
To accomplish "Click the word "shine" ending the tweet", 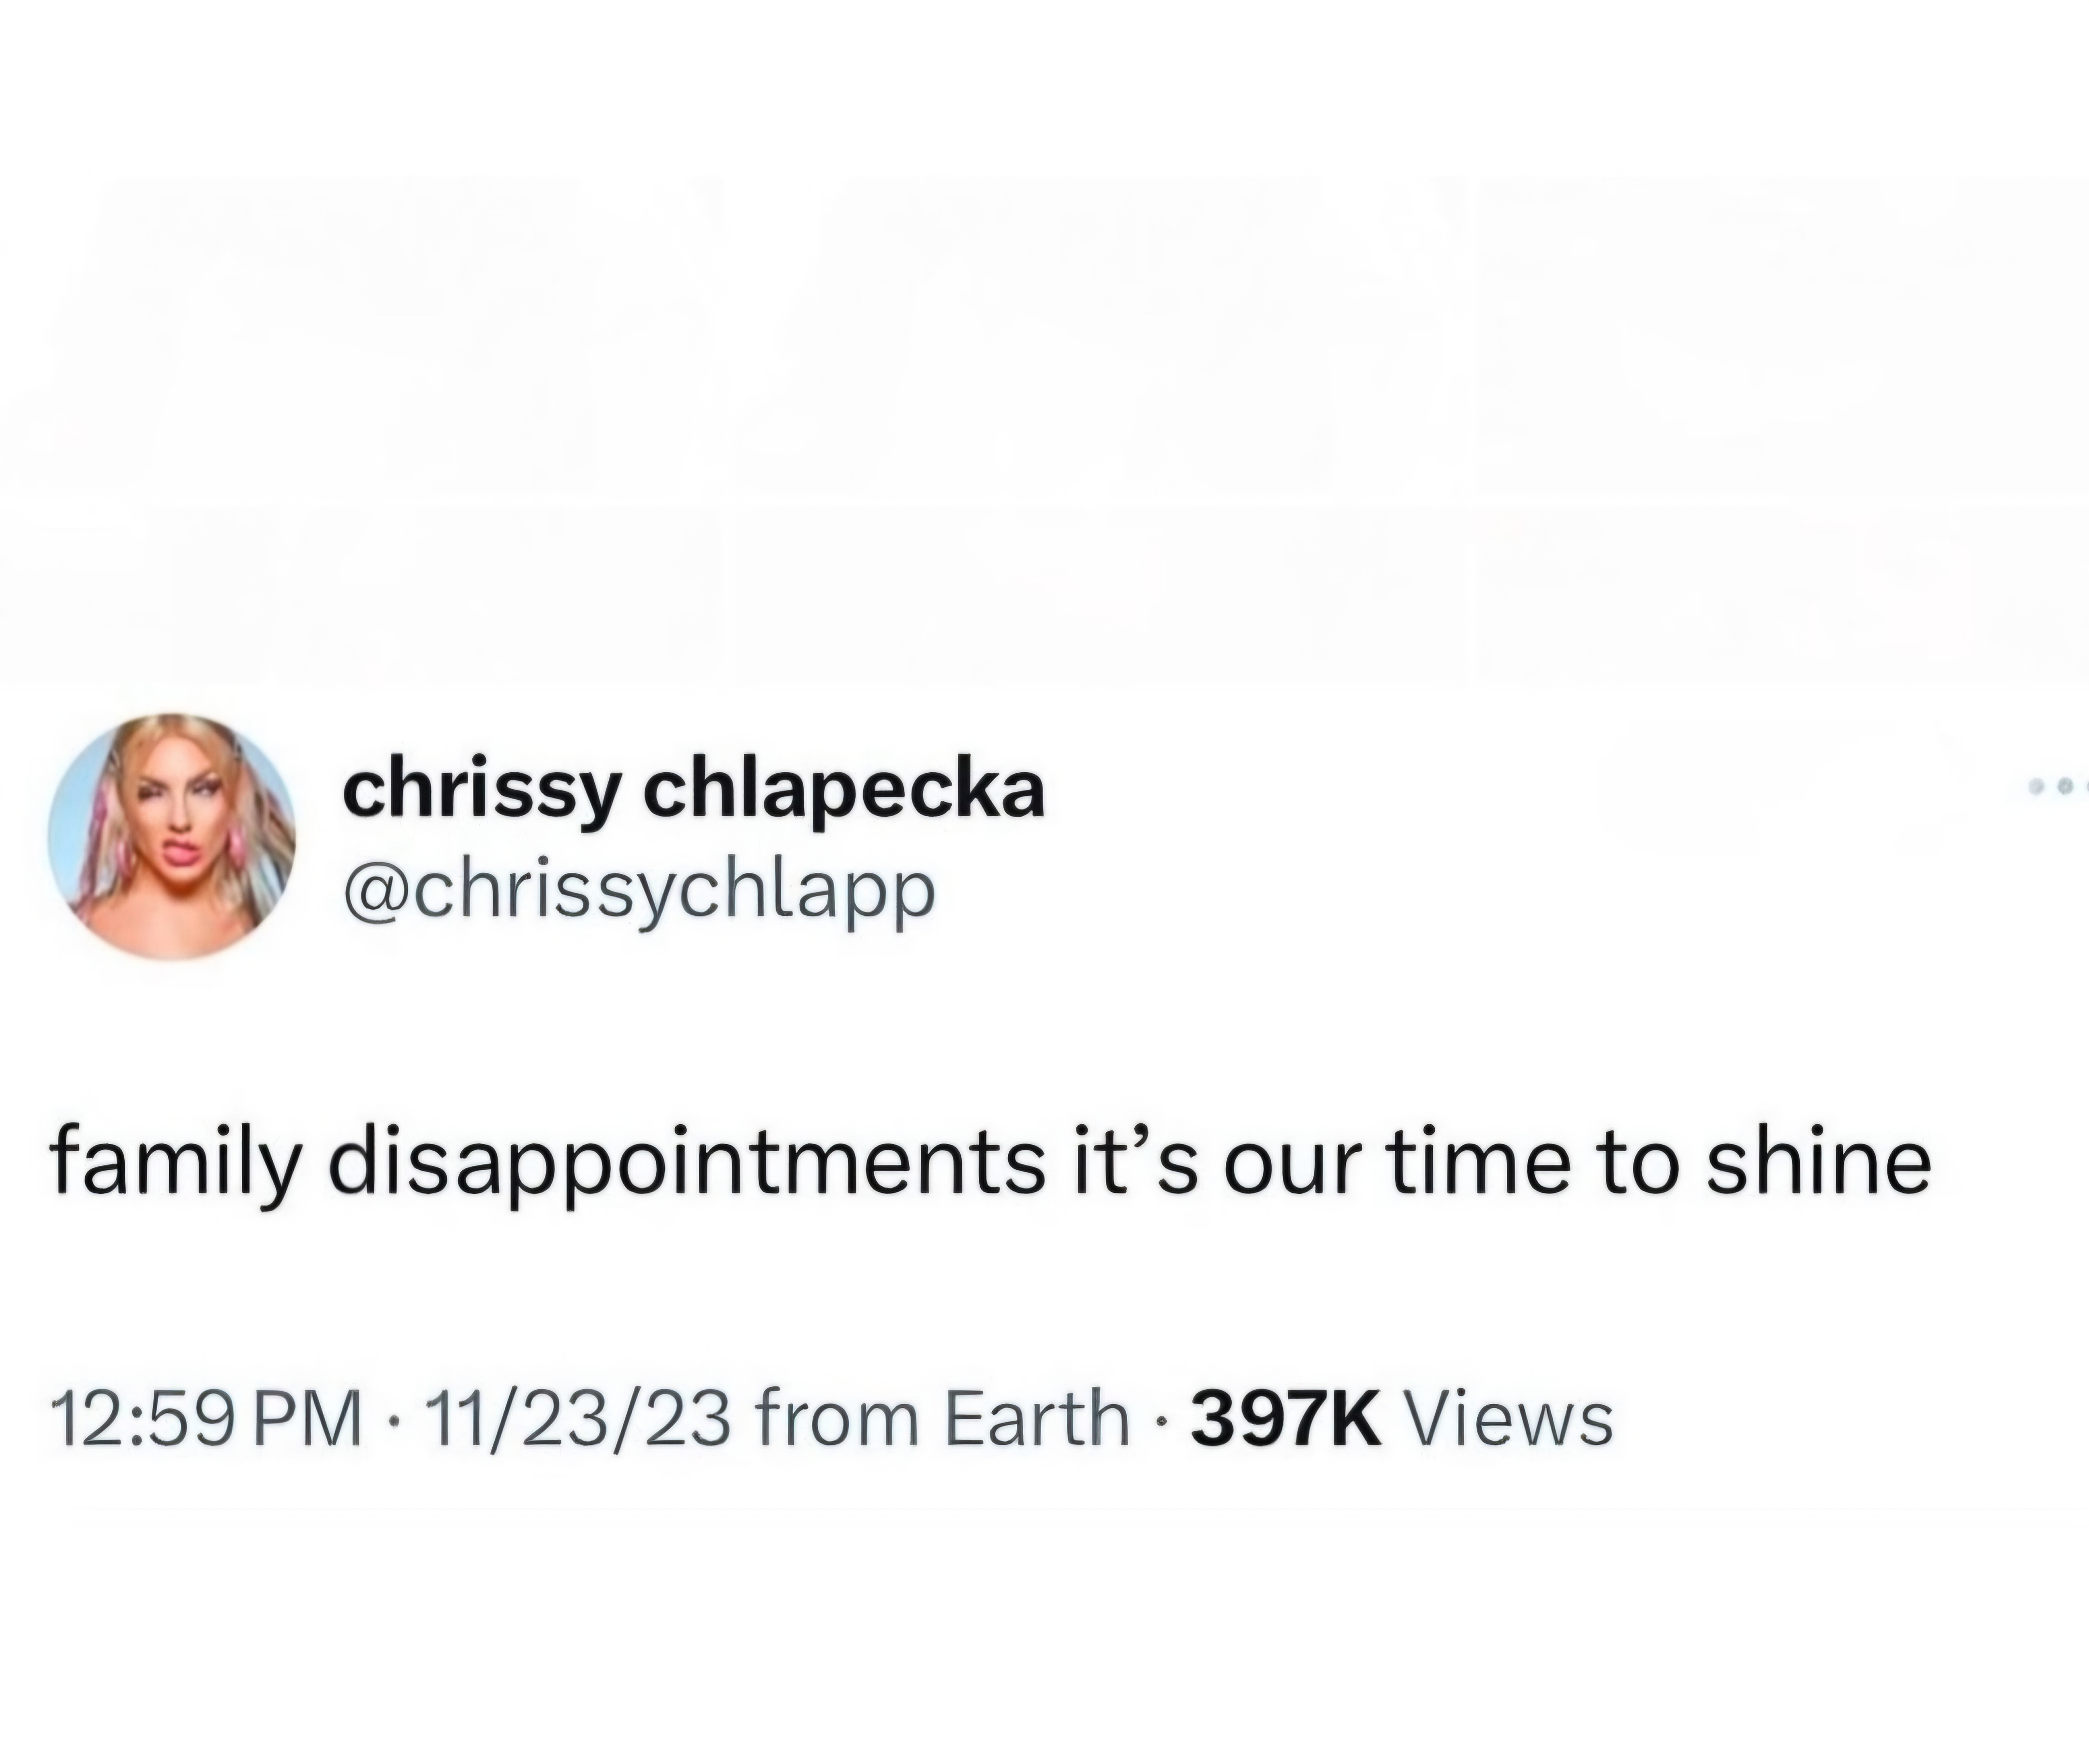I will (1818, 1165).
